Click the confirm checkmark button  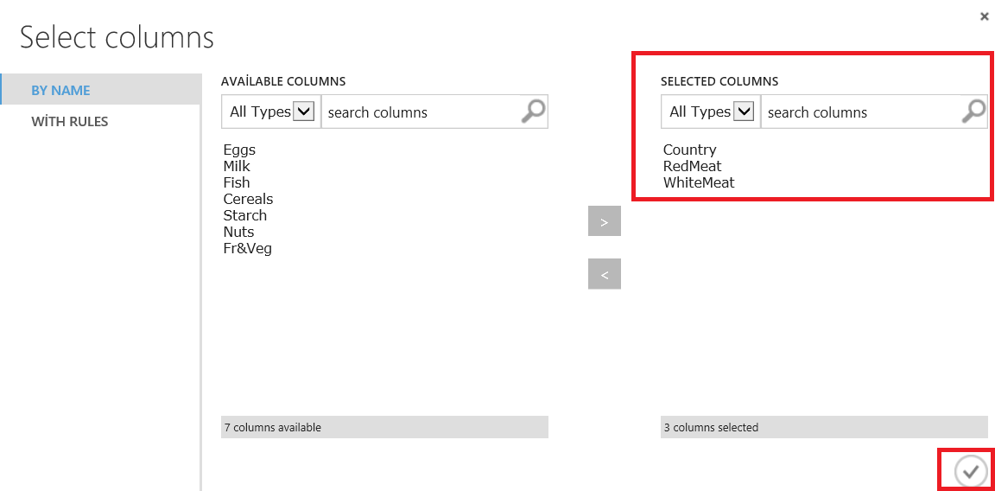(x=971, y=471)
